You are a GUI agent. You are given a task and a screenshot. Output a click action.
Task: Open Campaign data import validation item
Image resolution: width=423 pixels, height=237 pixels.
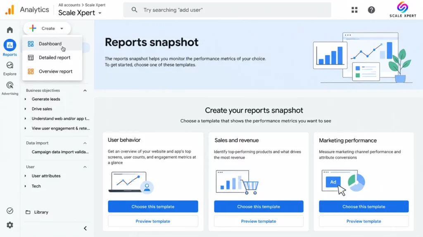pyautogui.click(x=60, y=152)
